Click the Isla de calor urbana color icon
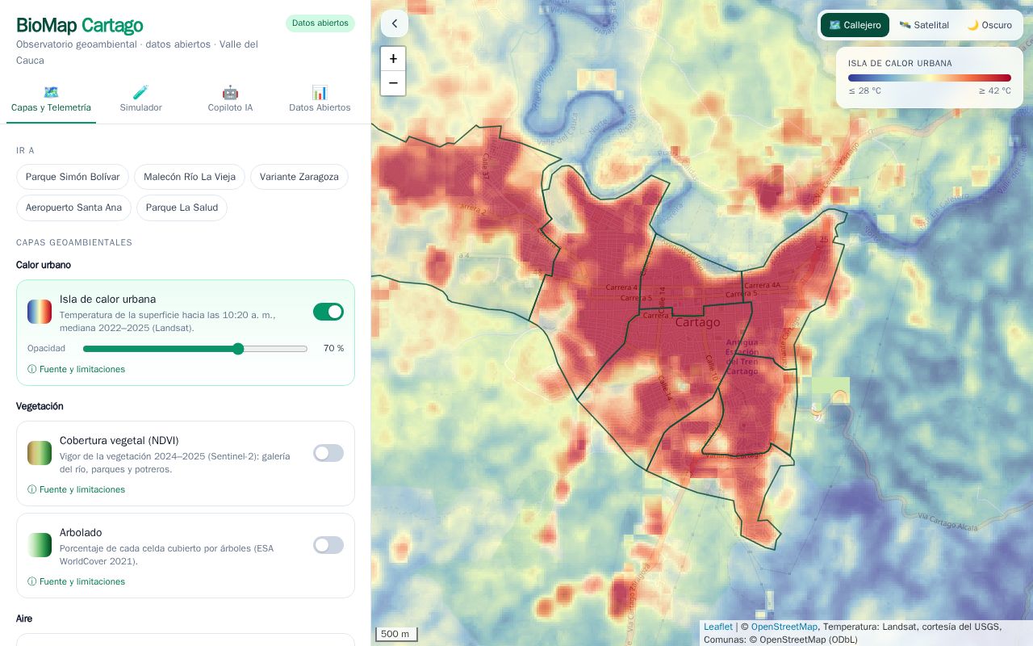 coord(40,312)
